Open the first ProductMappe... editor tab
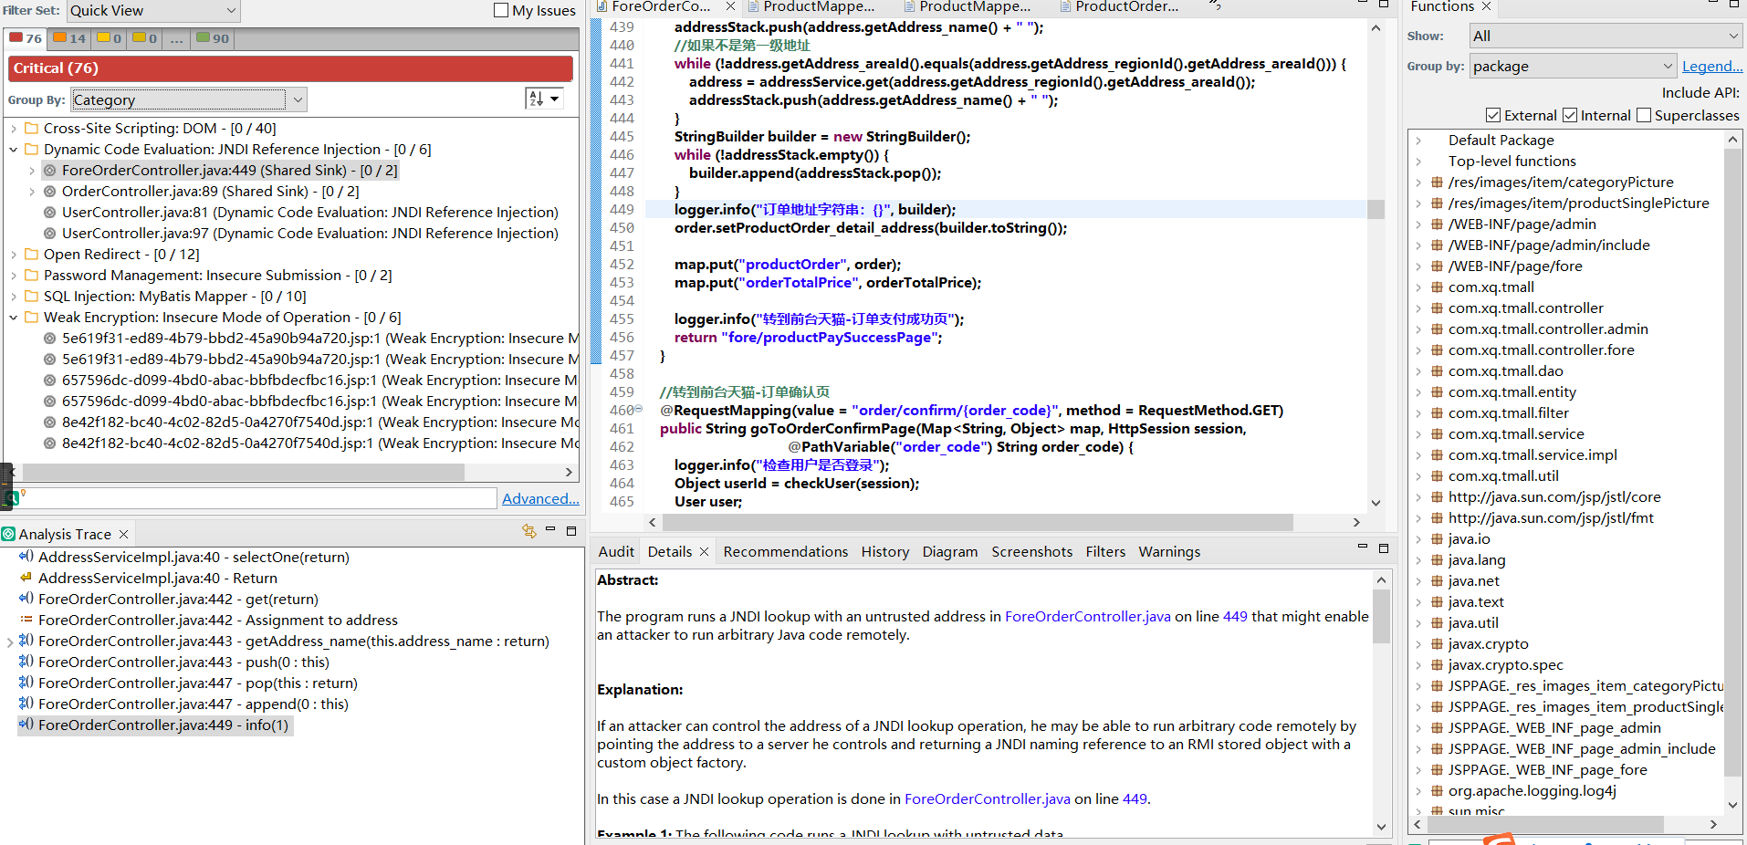1747x845 pixels. [x=811, y=6]
